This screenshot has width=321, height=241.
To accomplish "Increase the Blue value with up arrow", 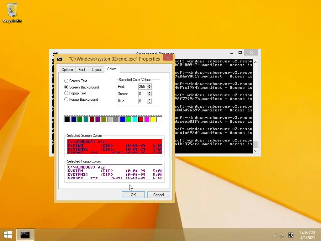I will click(150, 99).
